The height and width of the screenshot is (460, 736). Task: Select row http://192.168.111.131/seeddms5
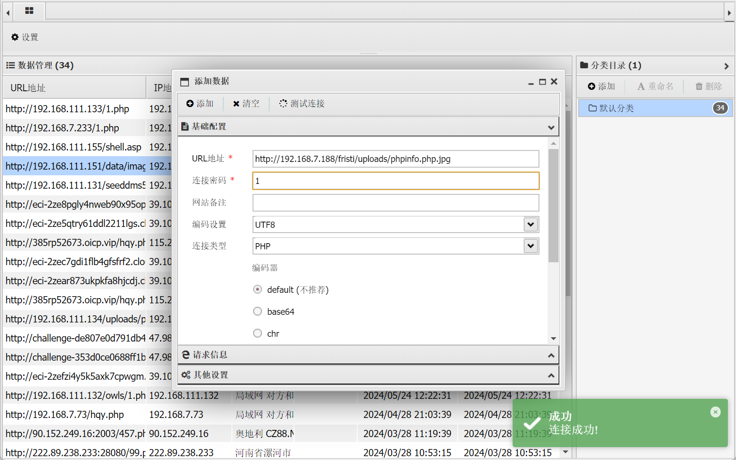click(75, 185)
